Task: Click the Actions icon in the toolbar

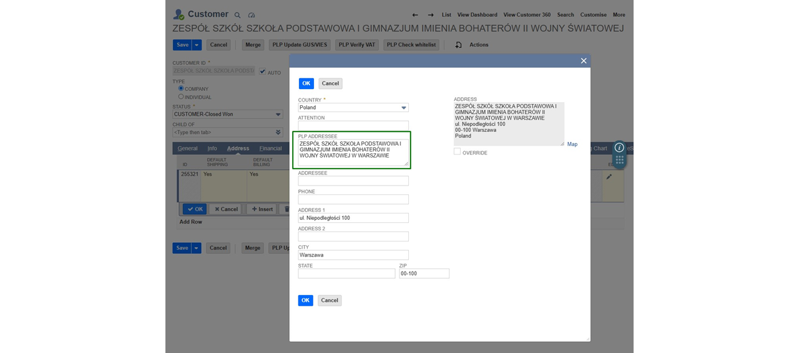Action: point(459,45)
